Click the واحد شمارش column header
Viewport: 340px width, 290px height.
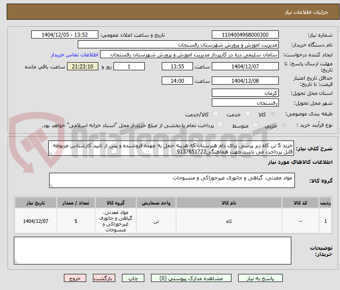(156, 203)
